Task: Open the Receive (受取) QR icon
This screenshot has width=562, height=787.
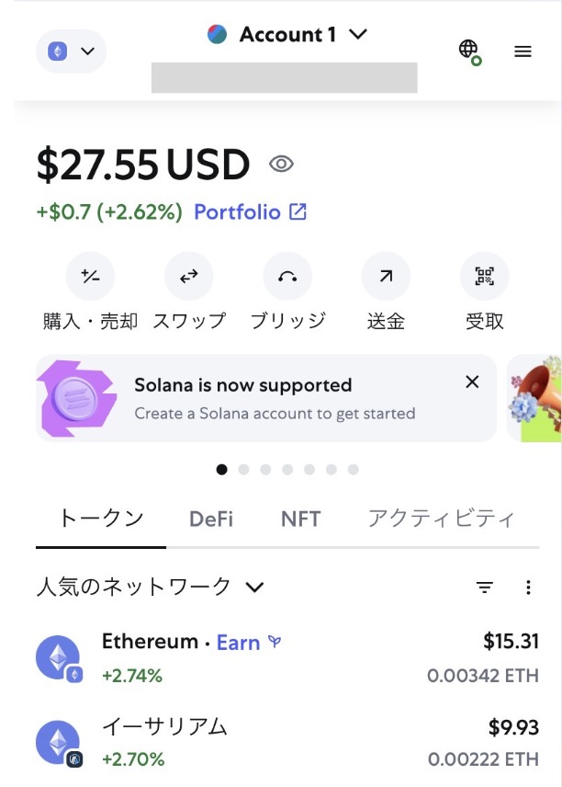Action: tap(484, 277)
